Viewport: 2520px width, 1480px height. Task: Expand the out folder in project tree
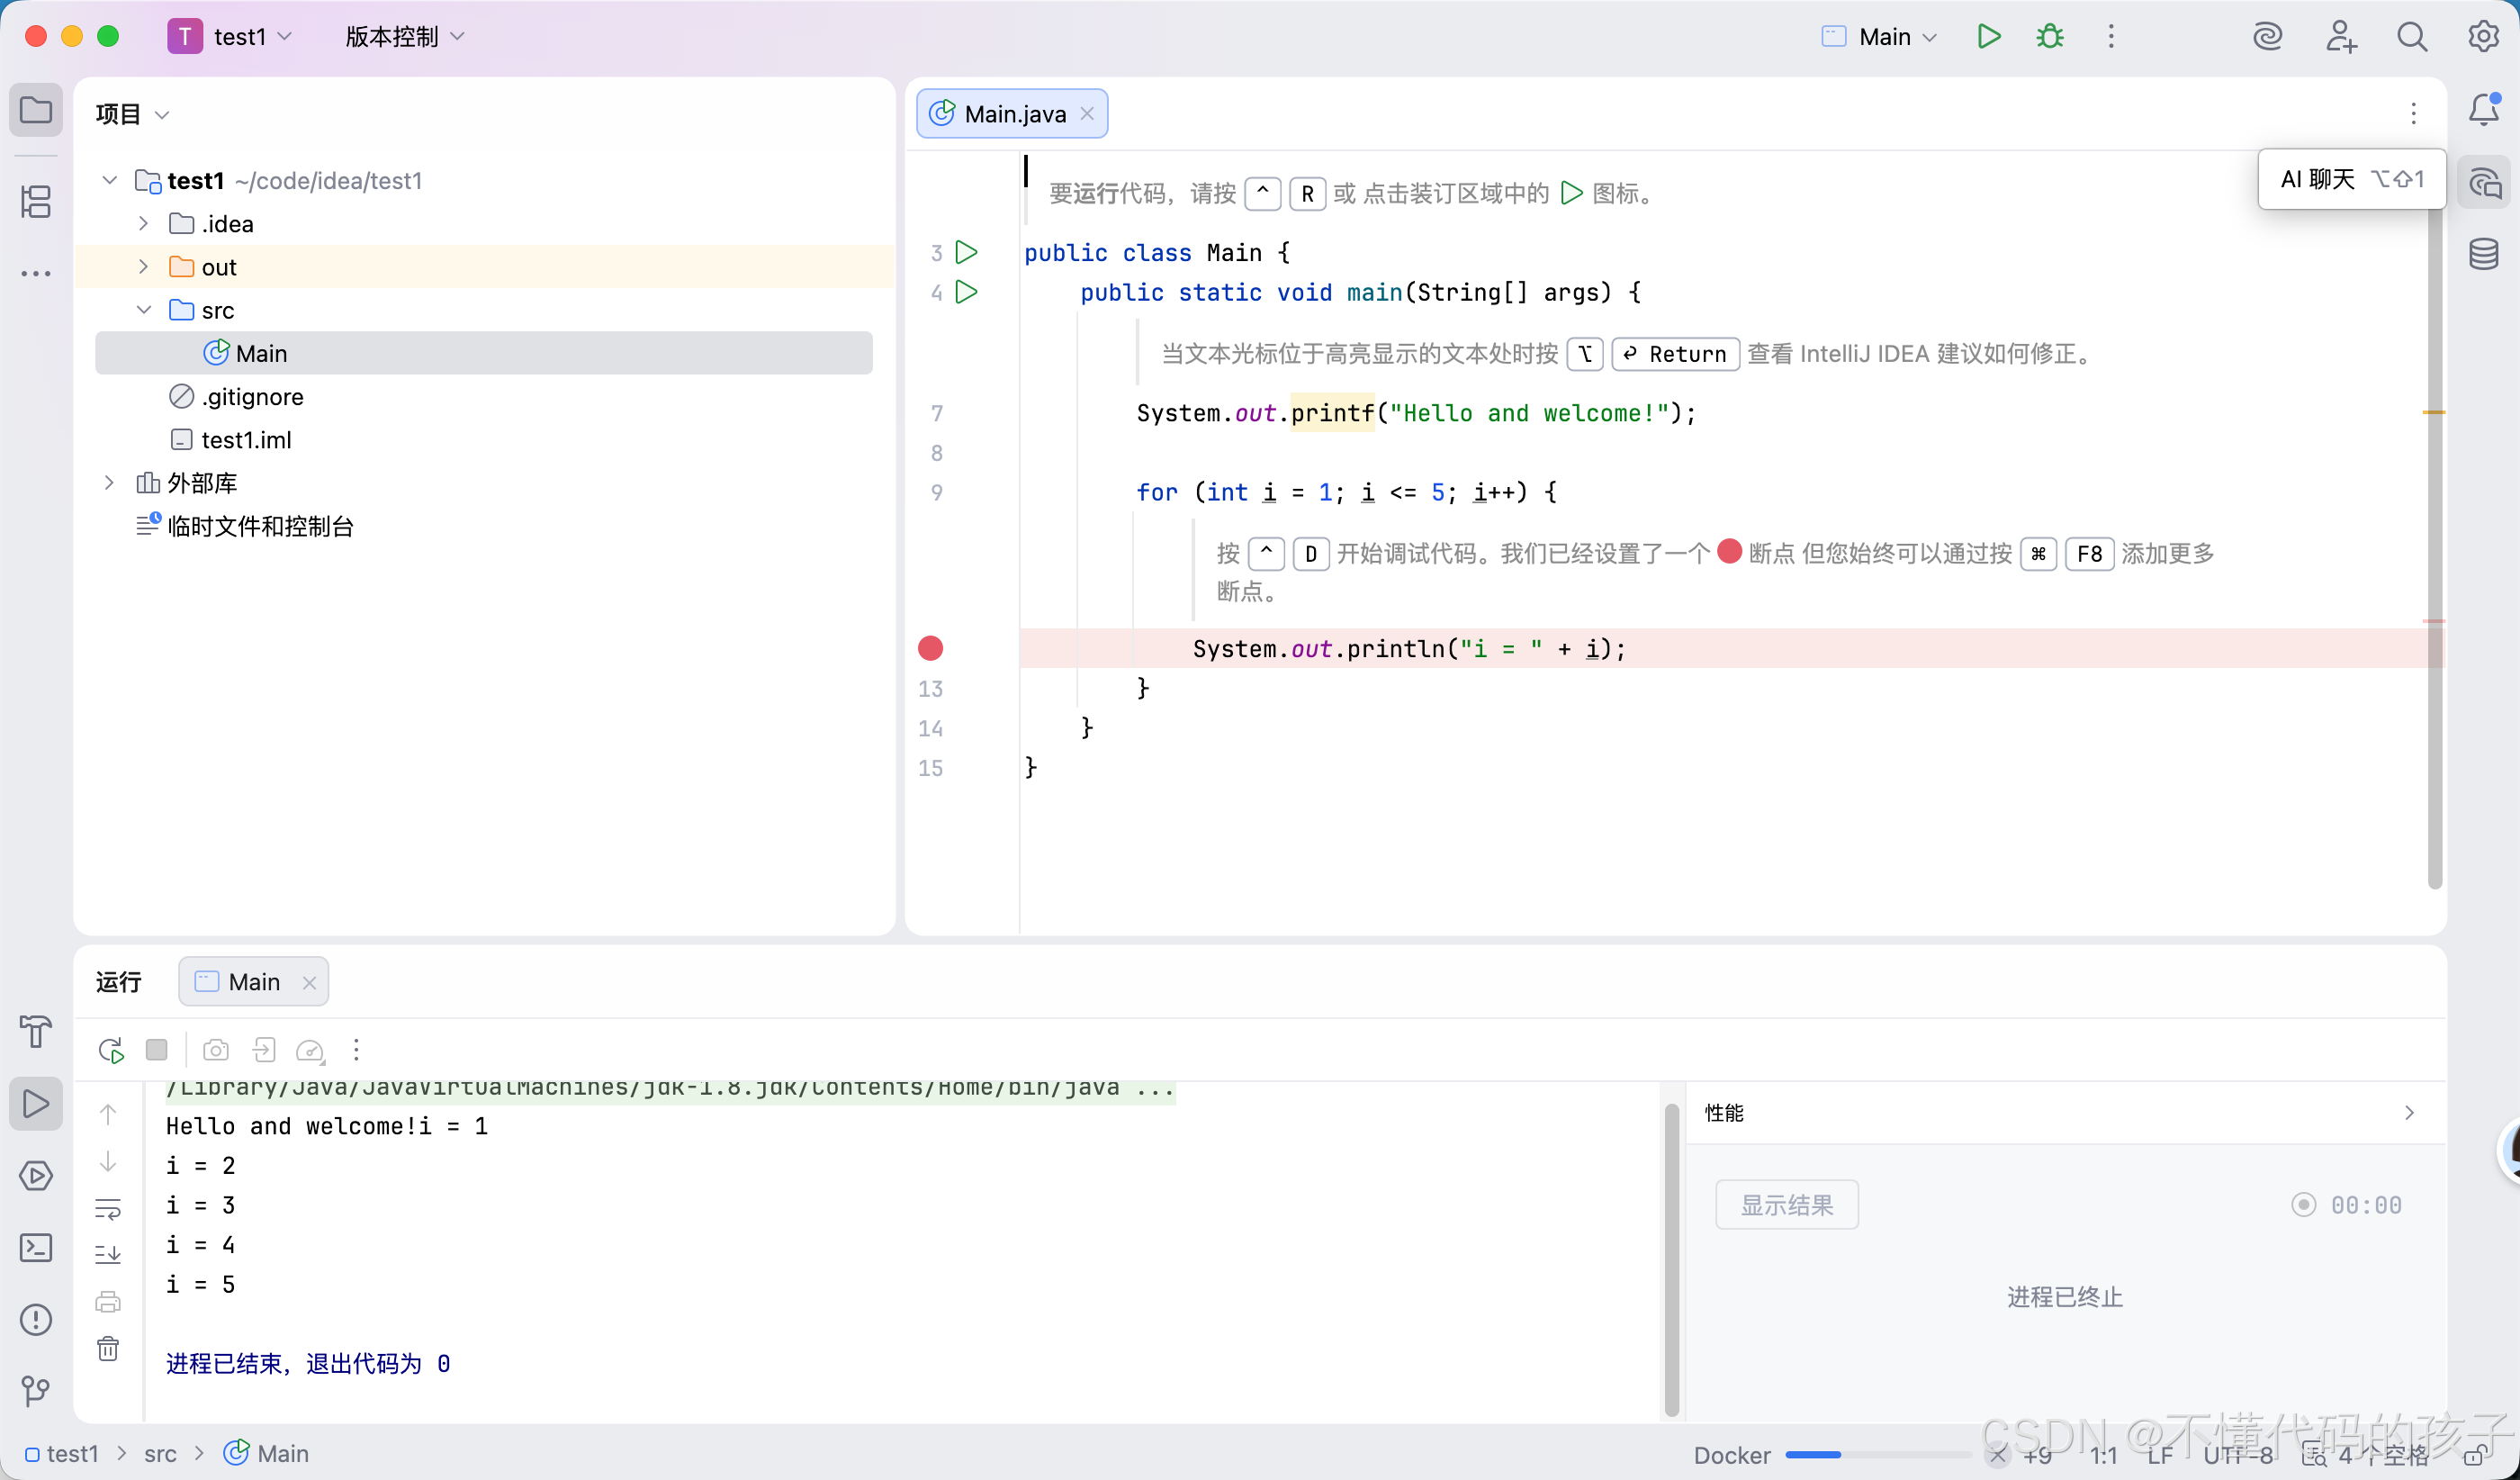coord(143,266)
